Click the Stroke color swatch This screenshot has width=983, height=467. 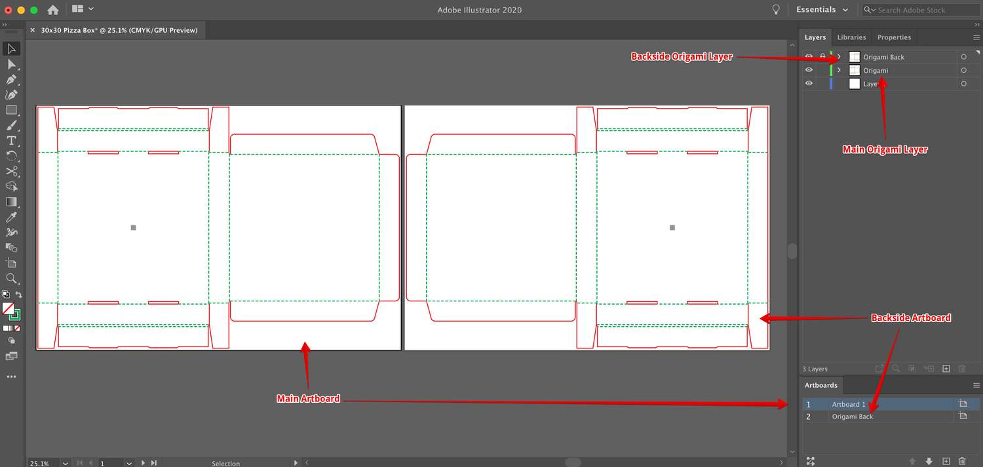pyautogui.click(x=14, y=314)
